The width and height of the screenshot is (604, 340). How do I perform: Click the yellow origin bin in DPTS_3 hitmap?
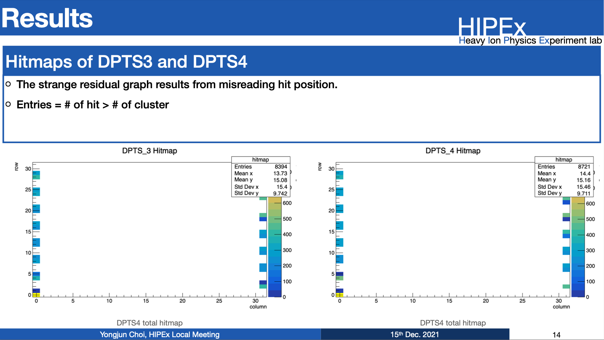36,295
